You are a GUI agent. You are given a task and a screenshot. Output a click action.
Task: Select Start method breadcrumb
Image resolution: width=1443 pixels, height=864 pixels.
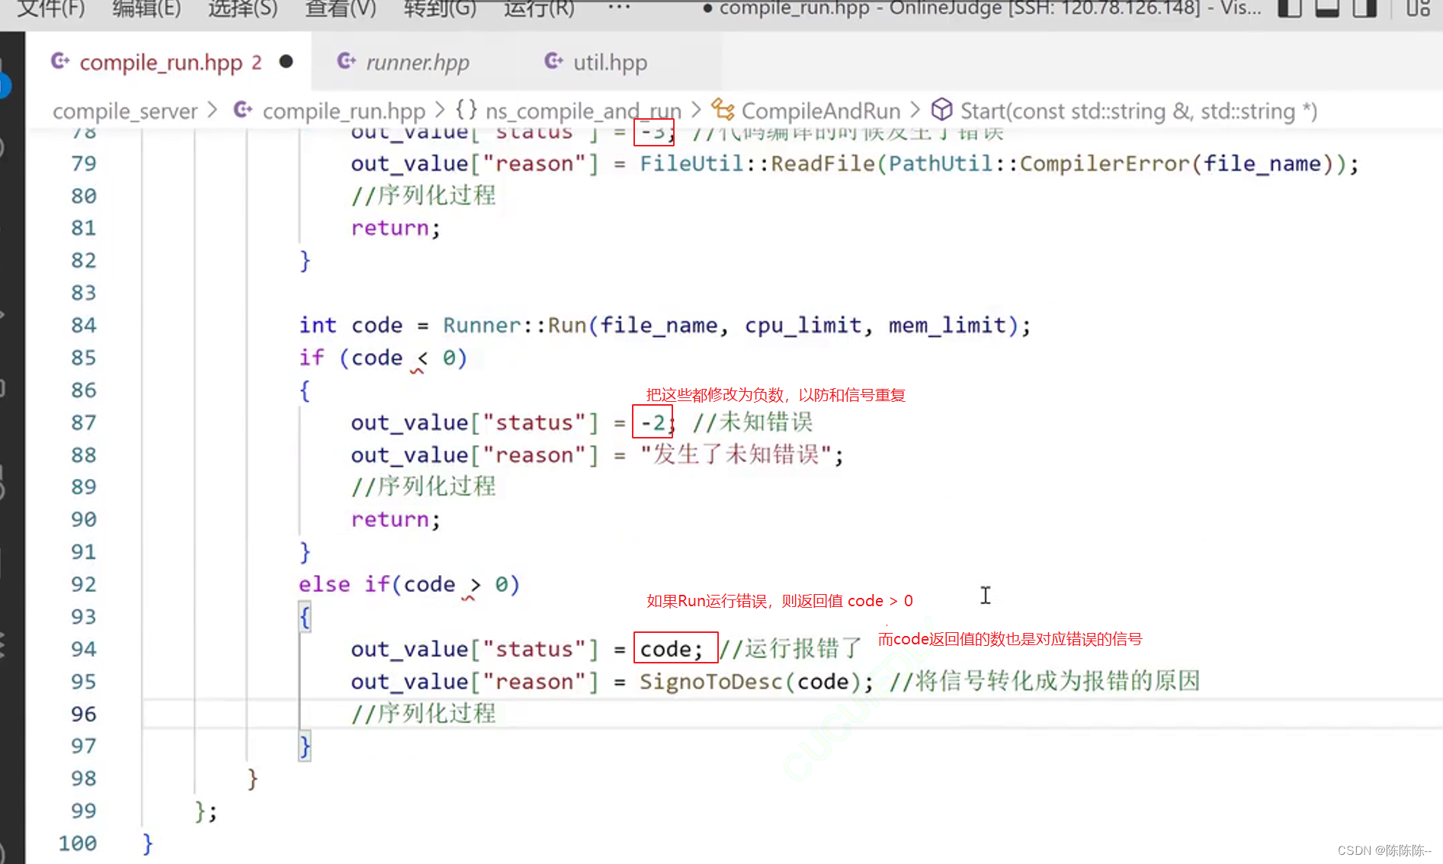(x=1139, y=111)
